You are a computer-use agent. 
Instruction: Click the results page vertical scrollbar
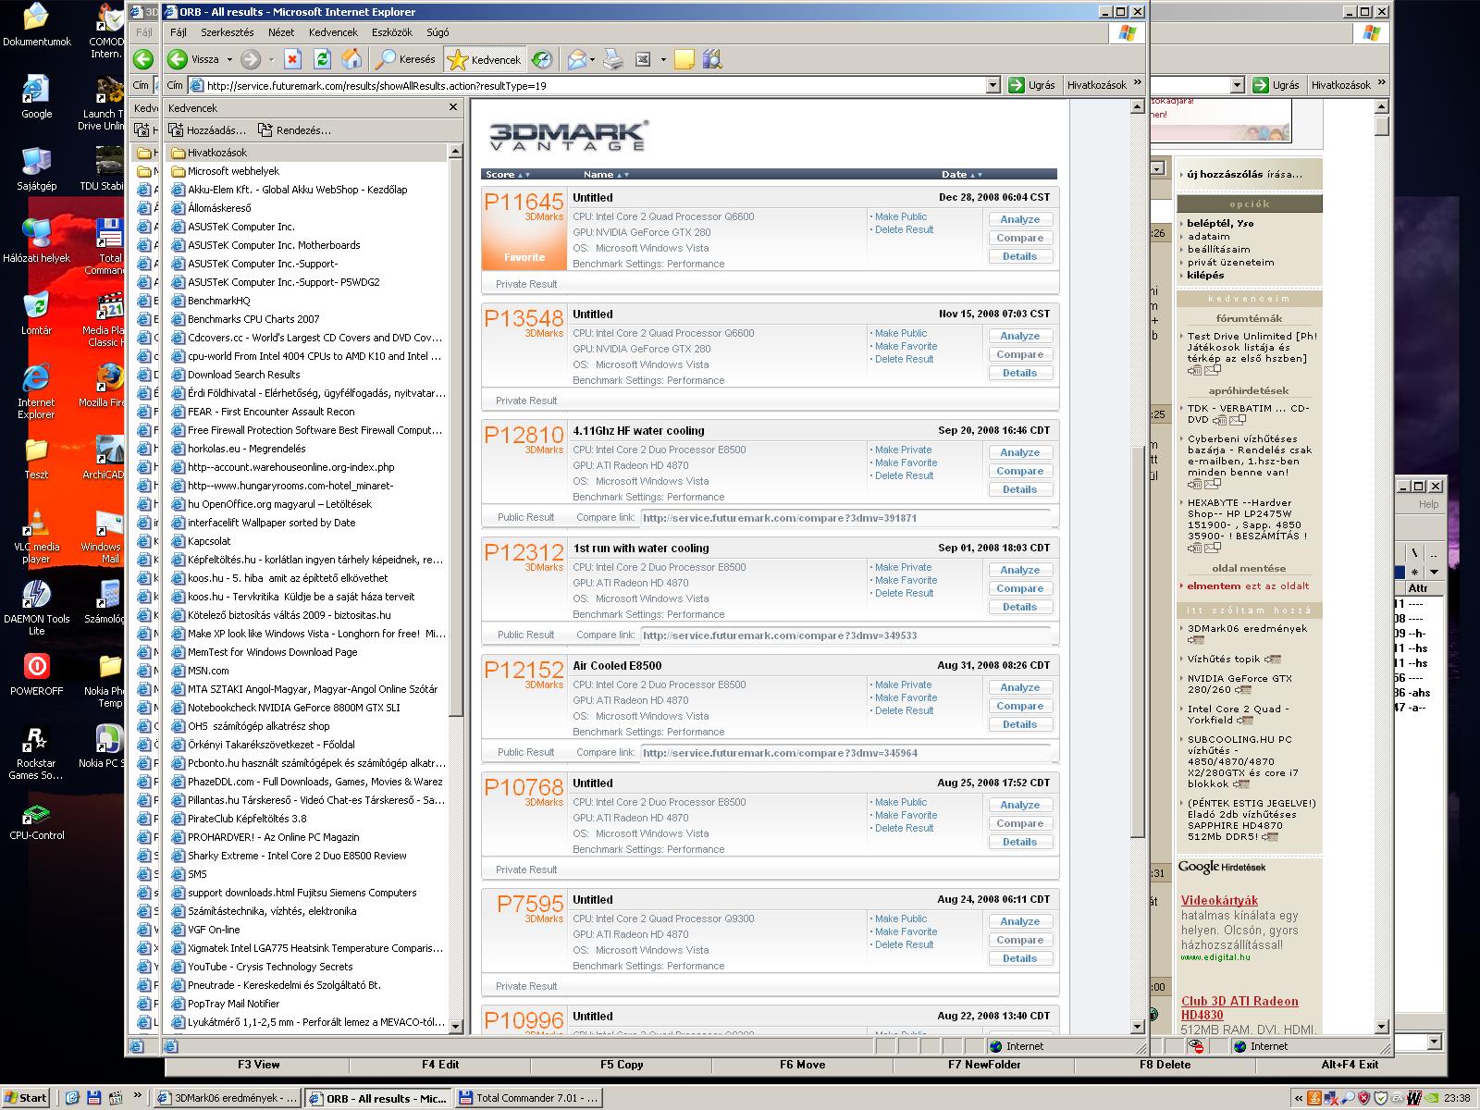point(1138,566)
